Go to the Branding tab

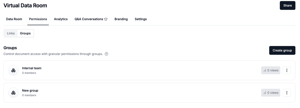121,19
